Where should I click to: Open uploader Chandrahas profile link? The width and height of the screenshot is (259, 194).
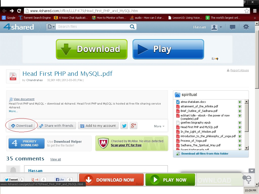pyautogui.click(x=34, y=80)
